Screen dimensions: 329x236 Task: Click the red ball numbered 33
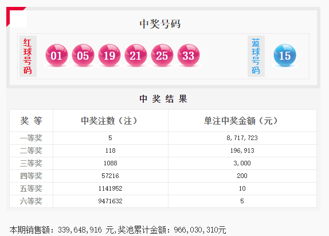pyautogui.click(x=189, y=55)
